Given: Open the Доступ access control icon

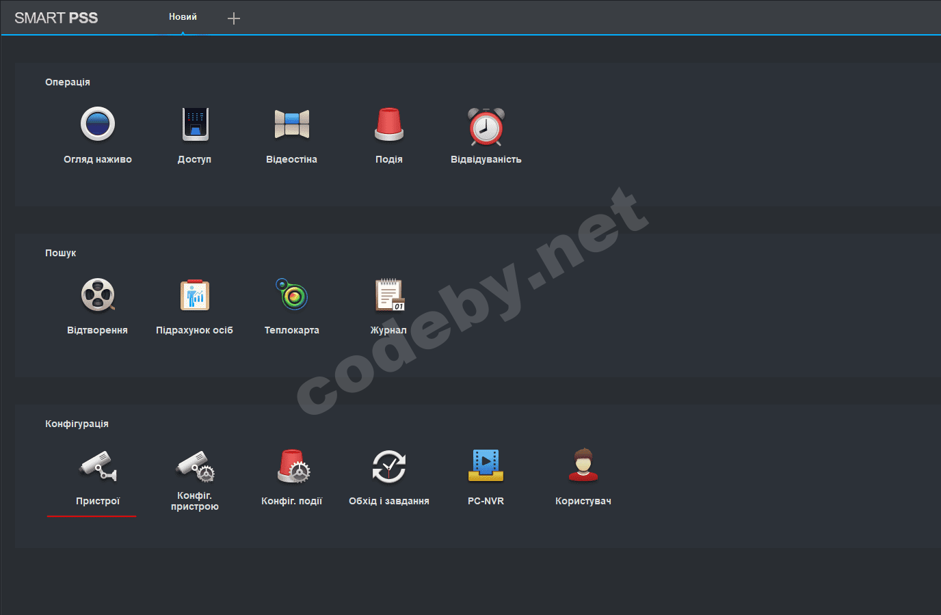Looking at the screenshot, I should point(195,124).
